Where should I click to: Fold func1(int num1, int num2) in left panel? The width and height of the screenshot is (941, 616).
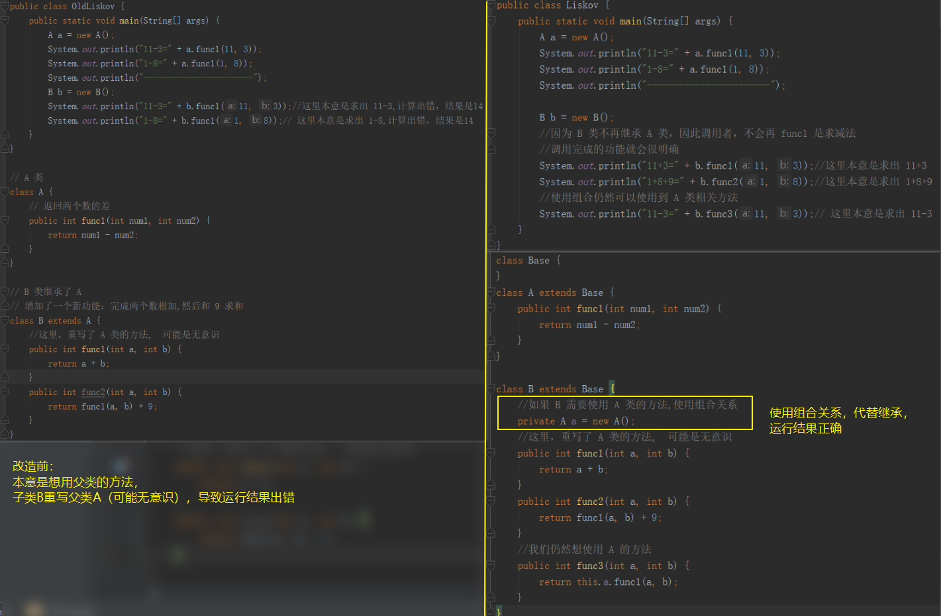(4, 221)
